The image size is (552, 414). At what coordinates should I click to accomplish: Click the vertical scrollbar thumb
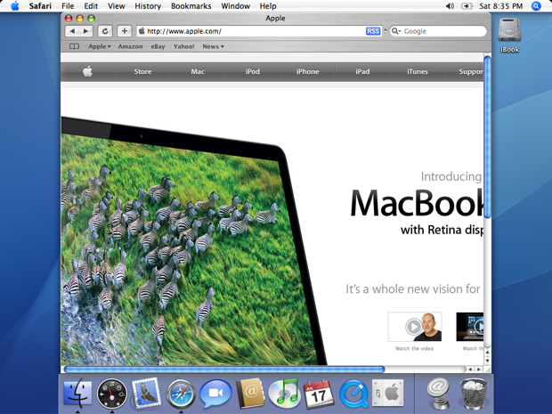pyautogui.click(x=487, y=137)
